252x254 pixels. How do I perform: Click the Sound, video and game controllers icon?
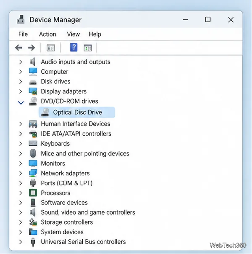pyautogui.click(x=33, y=212)
